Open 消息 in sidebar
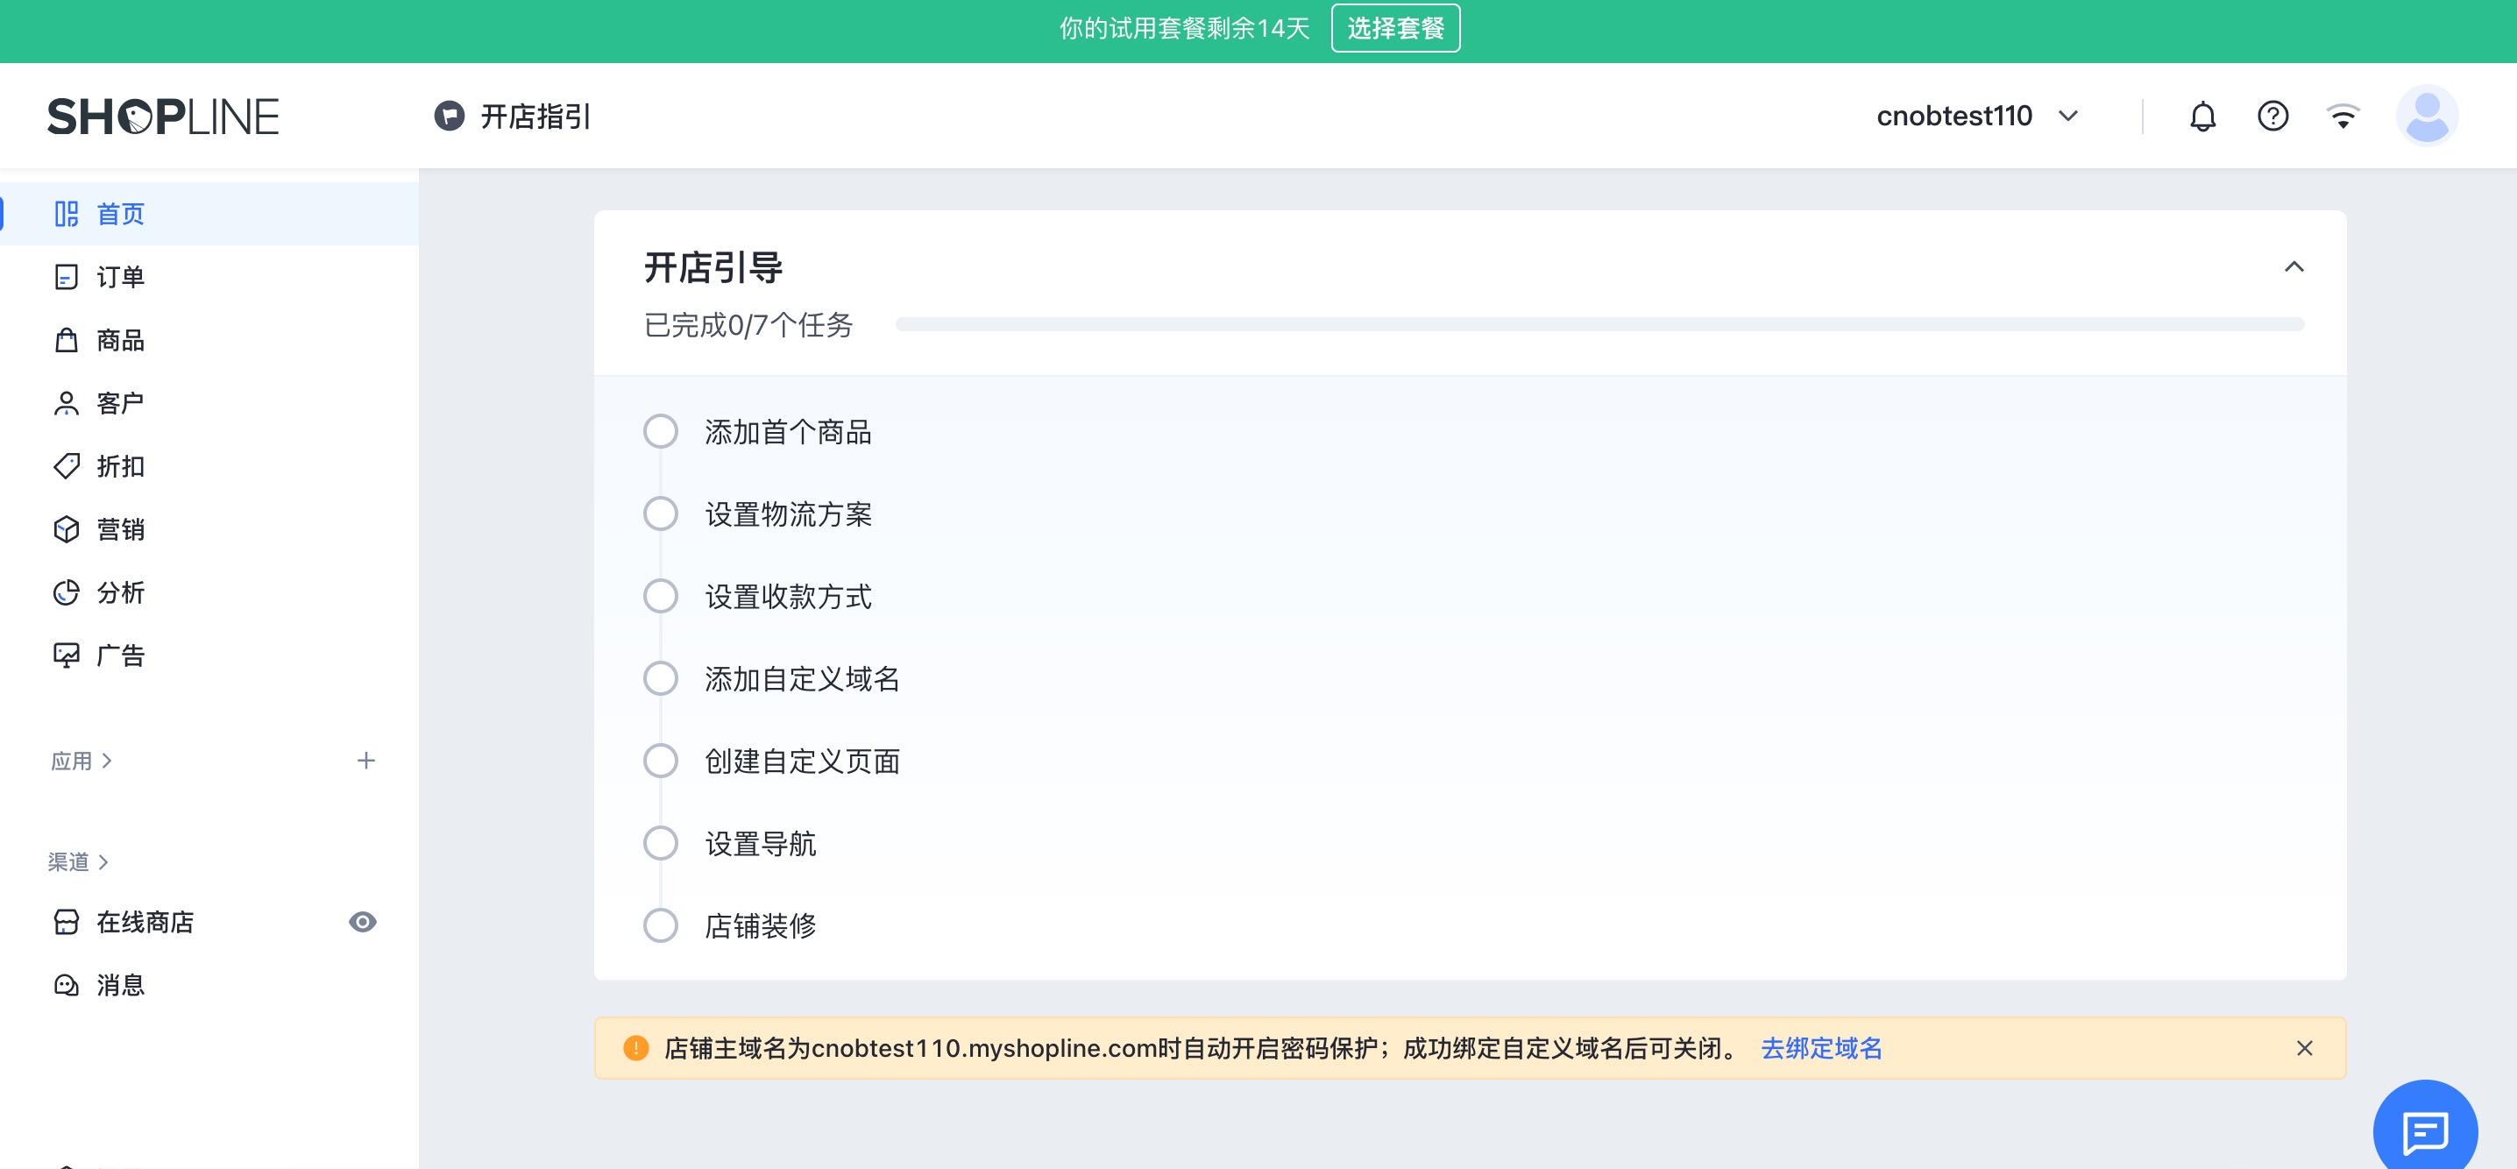 [x=209, y=985]
